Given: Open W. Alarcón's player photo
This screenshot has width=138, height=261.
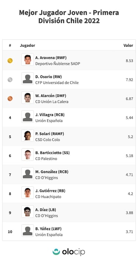Looking at the screenshot, I should [28, 98].
